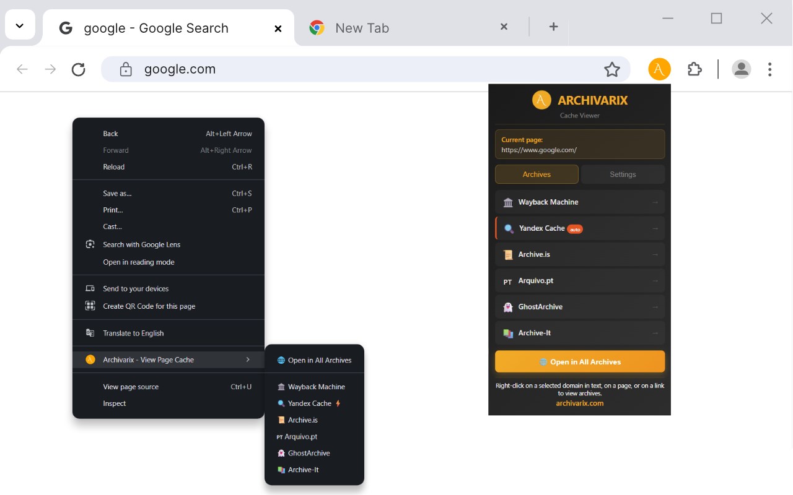793x495 pixels.
Task: Switch to the Settings tab in Archivarix
Action: (623, 174)
